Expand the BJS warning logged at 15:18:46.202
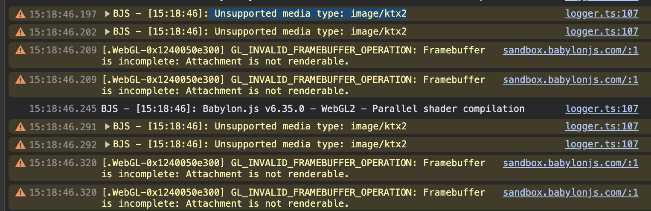 click(x=108, y=32)
